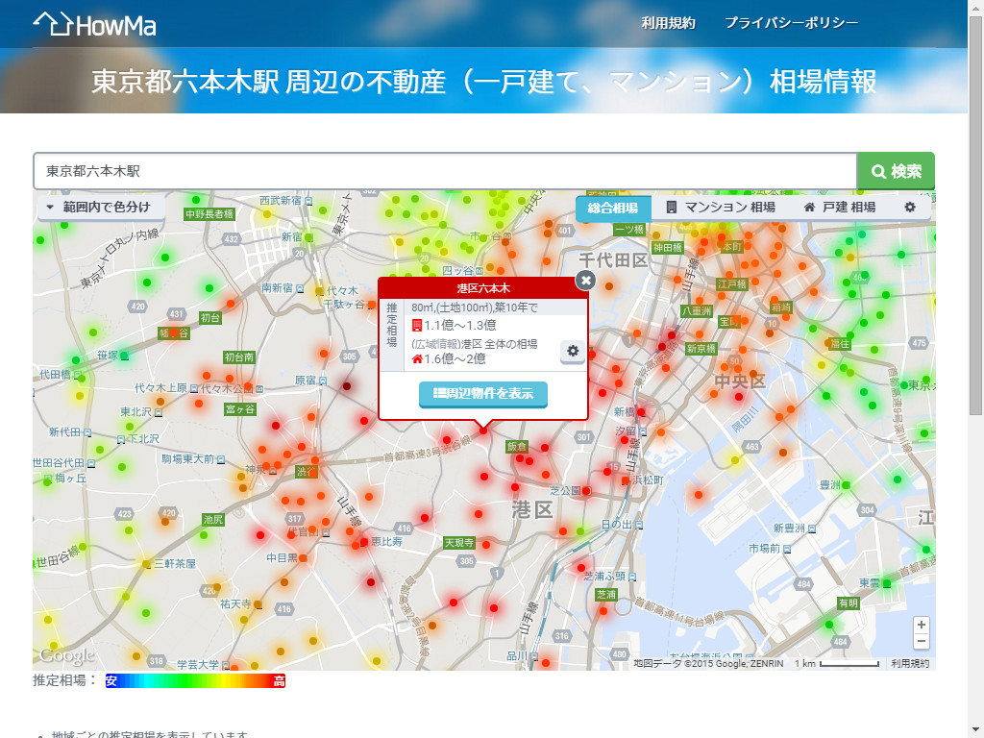Viewport: 984px width, 738px height.
Task: Click the page vertical scrollbar thumb
Action: (975, 216)
